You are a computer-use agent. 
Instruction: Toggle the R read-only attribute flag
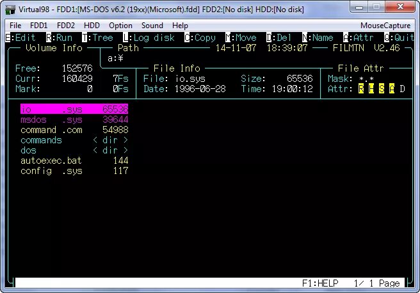click(x=361, y=89)
